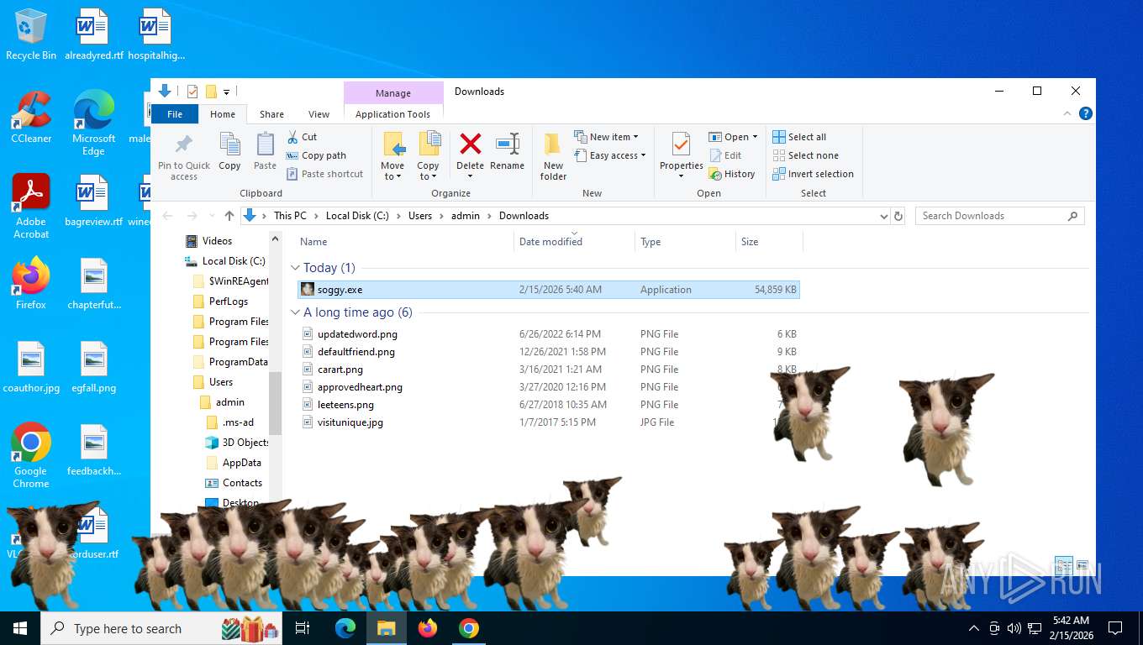Open the New item dropdown
This screenshot has width=1143, height=645.
[607, 137]
